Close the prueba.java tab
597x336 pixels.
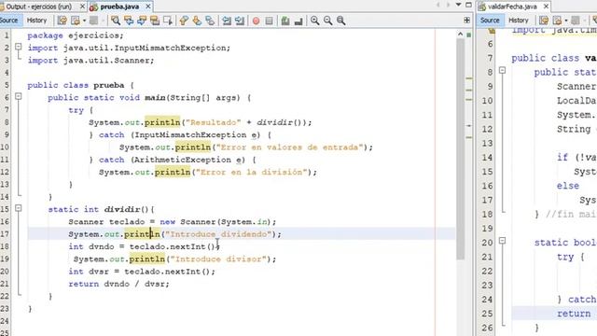[148, 7]
